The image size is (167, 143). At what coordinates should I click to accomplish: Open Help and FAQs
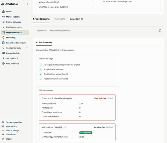[x=15, y=64]
